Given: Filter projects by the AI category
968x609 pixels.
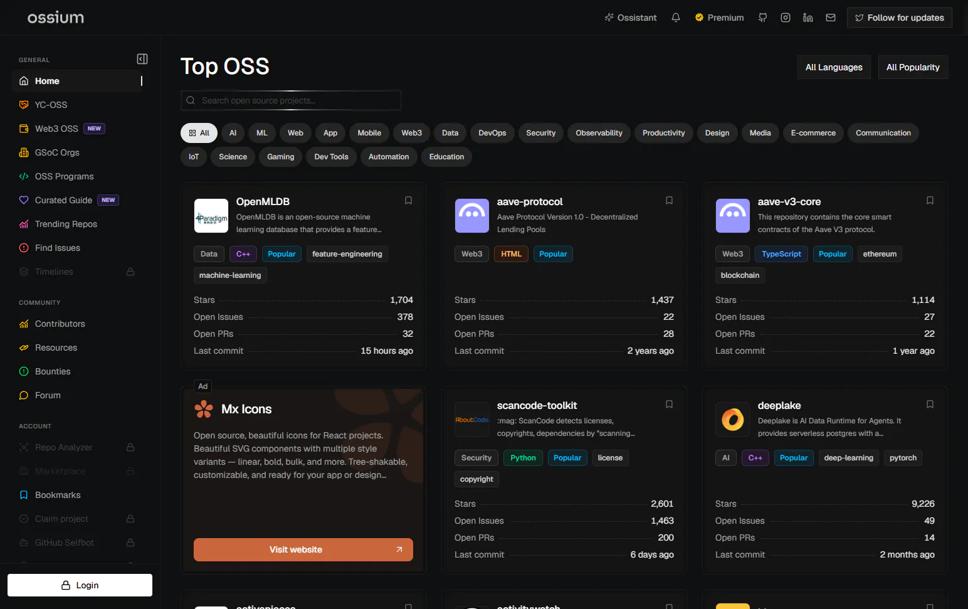Looking at the screenshot, I should pyautogui.click(x=233, y=133).
